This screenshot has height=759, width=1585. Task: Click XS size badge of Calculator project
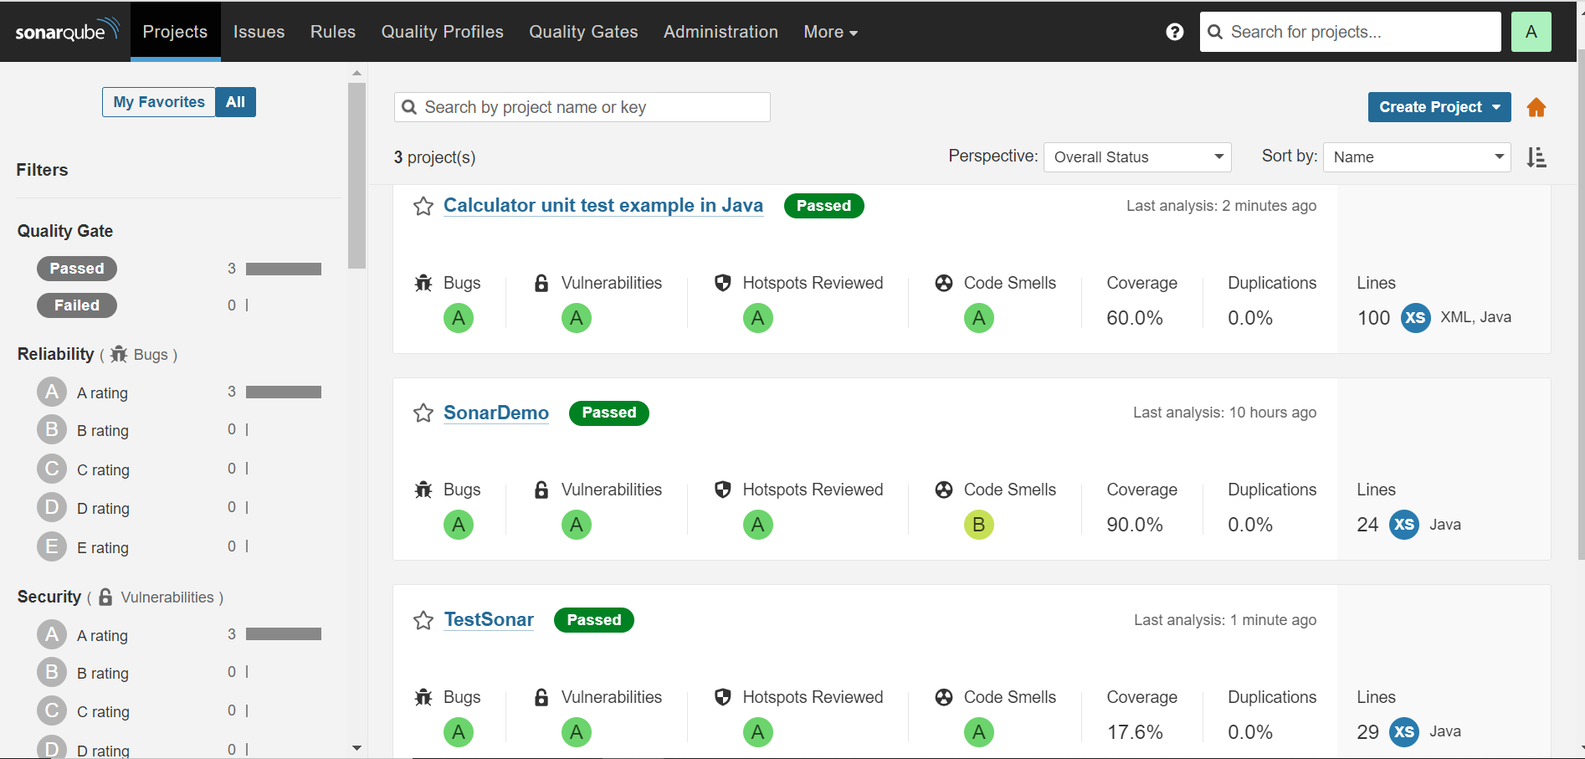coord(1416,318)
